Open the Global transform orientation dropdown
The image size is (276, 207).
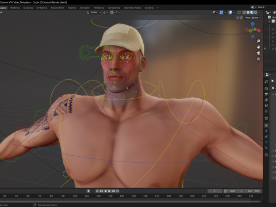94,12
